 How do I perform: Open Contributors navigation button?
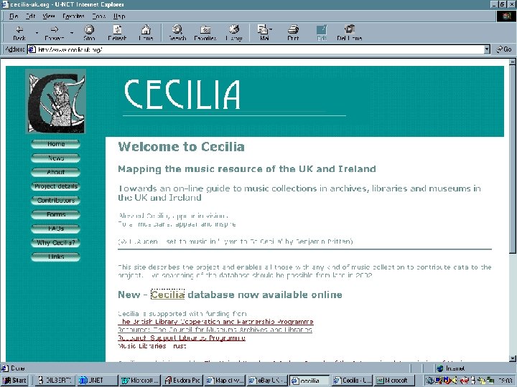tap(56, 201)
